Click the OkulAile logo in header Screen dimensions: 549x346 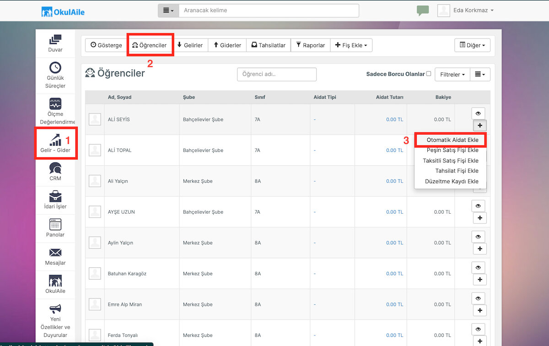[63, 11]
